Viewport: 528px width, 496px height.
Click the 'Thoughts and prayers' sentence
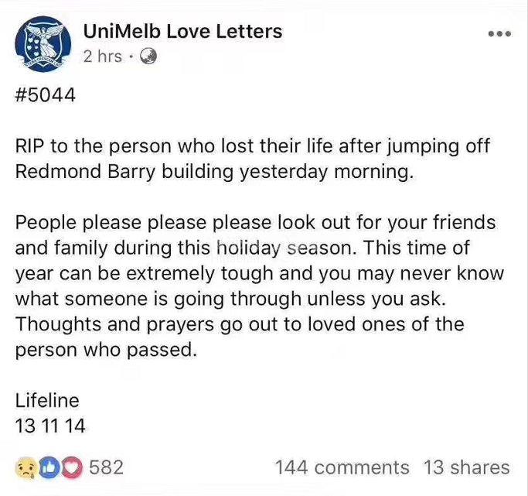240,325
